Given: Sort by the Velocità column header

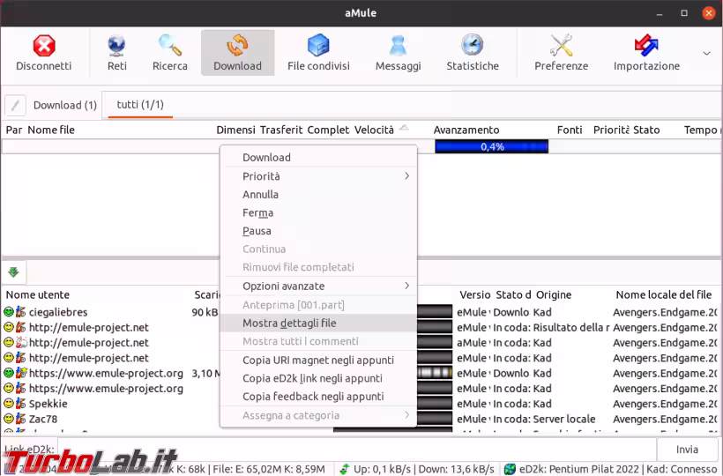Looking at the screenshot, I should [x=374, y=130].
